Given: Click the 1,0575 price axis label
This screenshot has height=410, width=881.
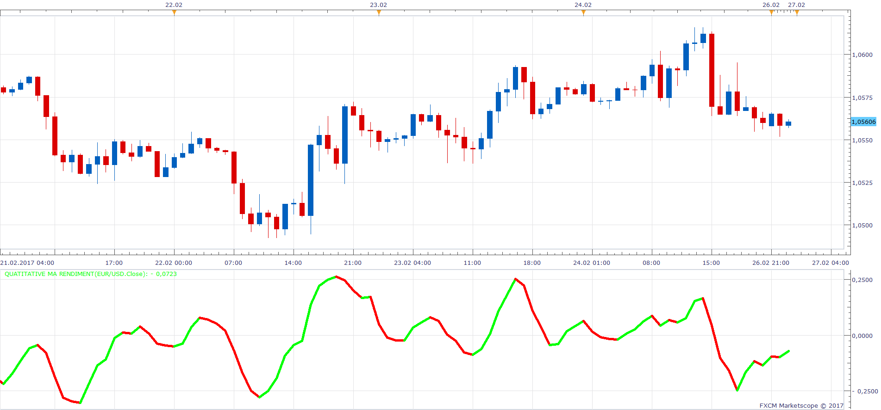Looking at the screenshot, I should 862,98.
